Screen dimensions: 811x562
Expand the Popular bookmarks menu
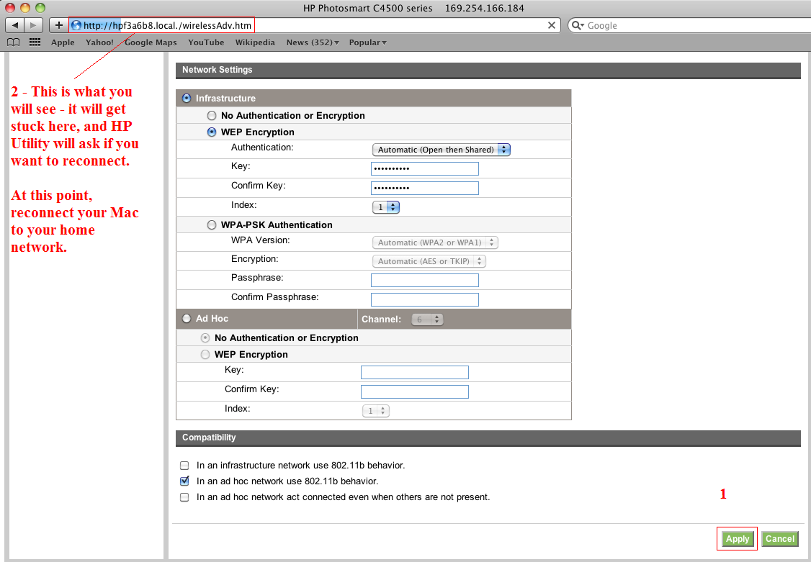[367, 42]
